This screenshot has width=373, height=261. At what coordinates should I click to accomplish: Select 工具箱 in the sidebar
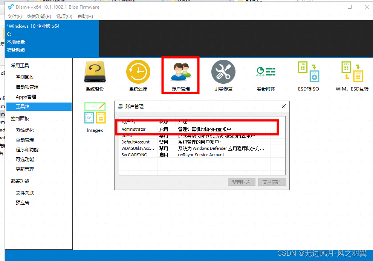(39, 106)
